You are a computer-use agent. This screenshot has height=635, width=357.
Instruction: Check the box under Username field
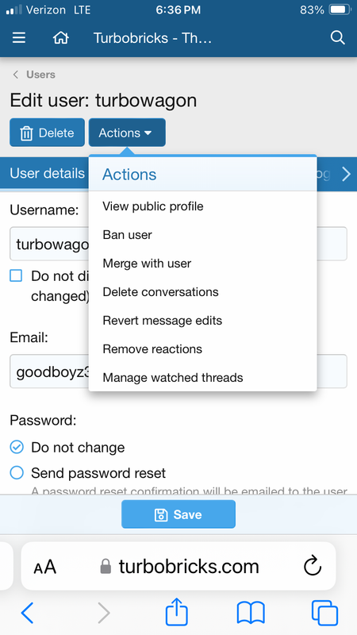[16, 276]
